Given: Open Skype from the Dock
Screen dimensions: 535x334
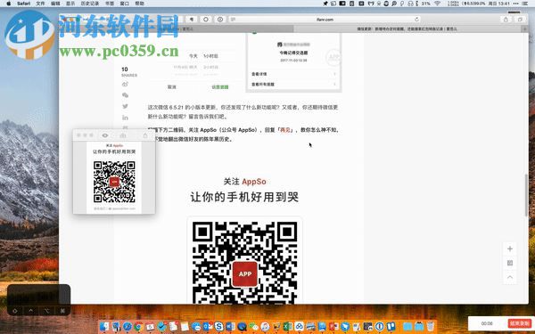Looking at the screenshot, I should (x=218, y=327).
